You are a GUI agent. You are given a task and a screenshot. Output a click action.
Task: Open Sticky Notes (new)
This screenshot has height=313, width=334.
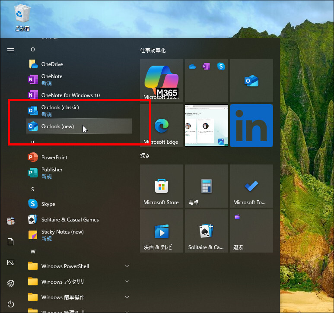(x=79, y=235)
